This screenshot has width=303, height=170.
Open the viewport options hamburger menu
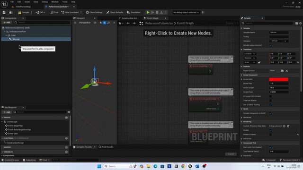coord(75,23)
